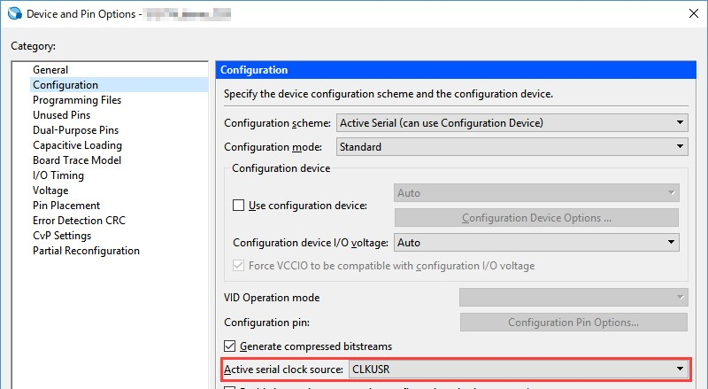Open Board Trace Model settings
The height and width of the screenshot is (389, 708).
click(77, 160)
